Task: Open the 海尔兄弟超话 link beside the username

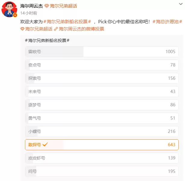Action: [63, 6]
